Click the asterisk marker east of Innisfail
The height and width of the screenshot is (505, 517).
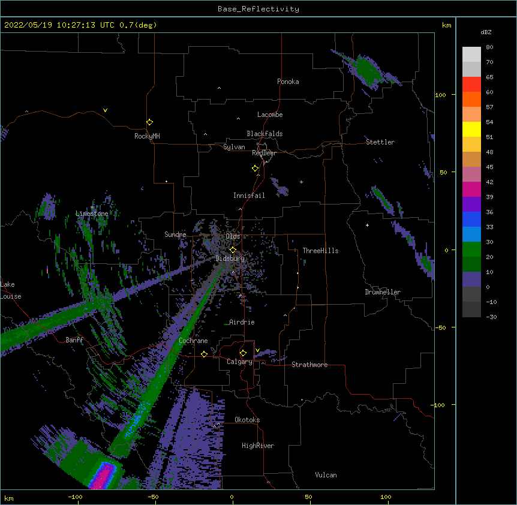301,182
